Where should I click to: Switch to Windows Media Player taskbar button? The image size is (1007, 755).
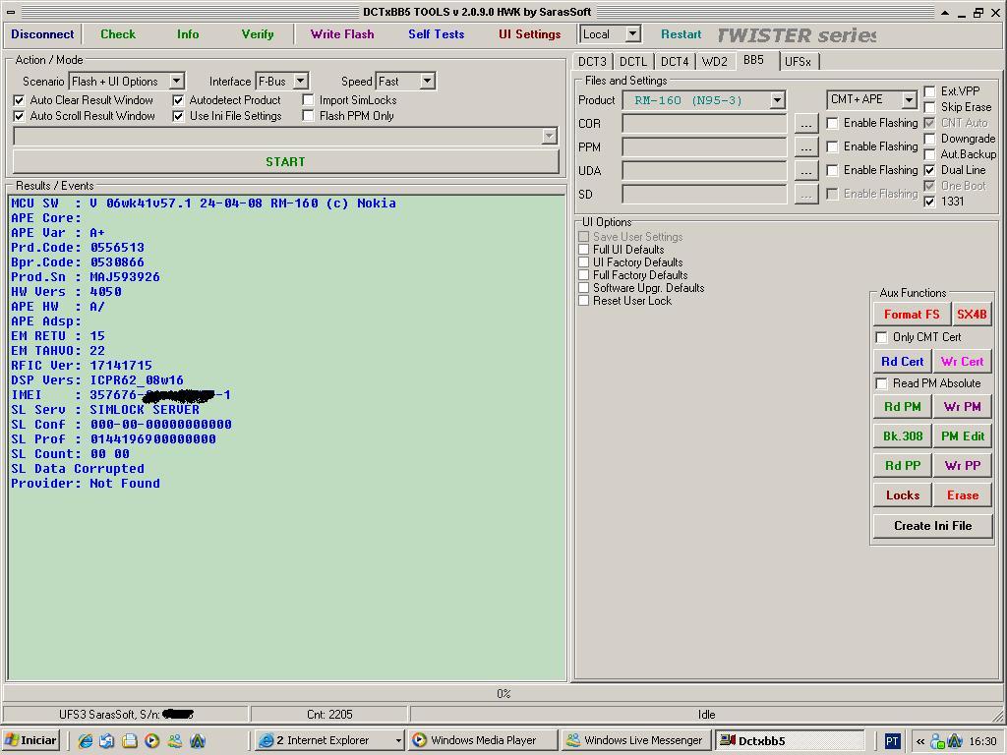click(482, 740)
